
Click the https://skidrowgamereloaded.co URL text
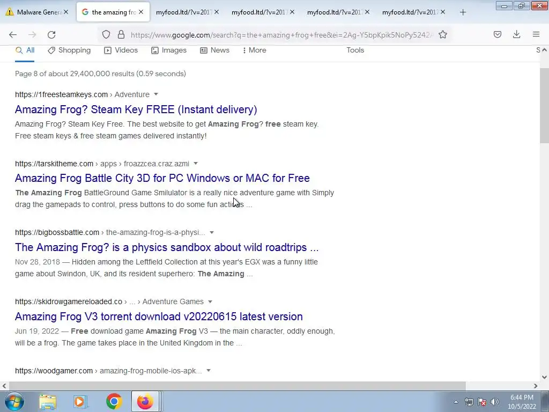coord(69,301)
